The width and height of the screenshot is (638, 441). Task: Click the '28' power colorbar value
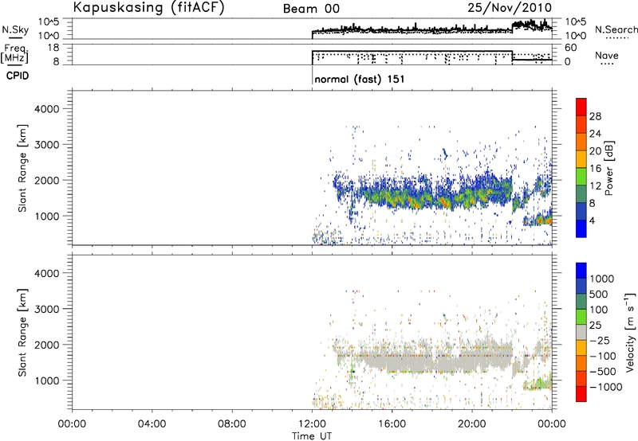pos(595,116)
